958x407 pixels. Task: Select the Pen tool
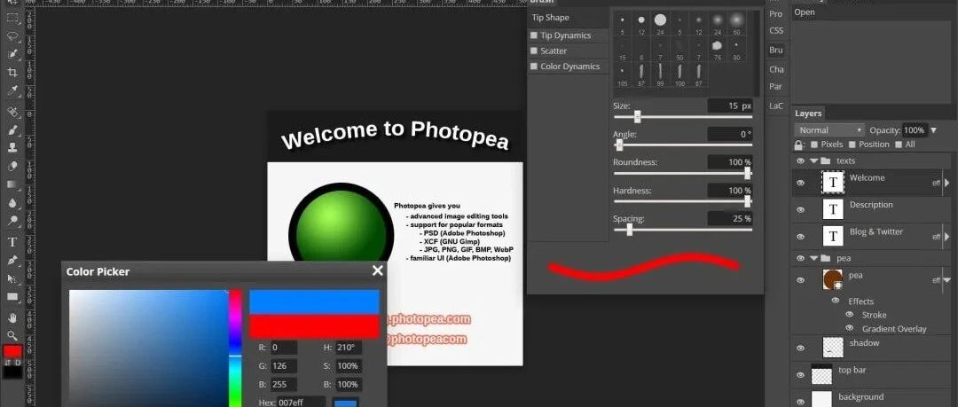[x=12, y=261]
